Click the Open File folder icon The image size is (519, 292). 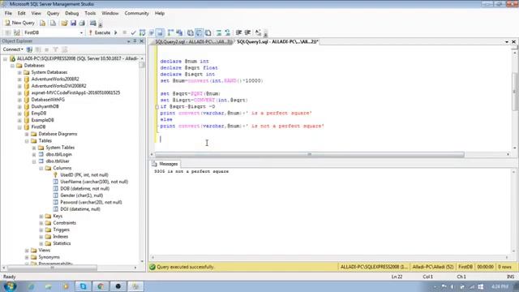click(x=64, y=23)
